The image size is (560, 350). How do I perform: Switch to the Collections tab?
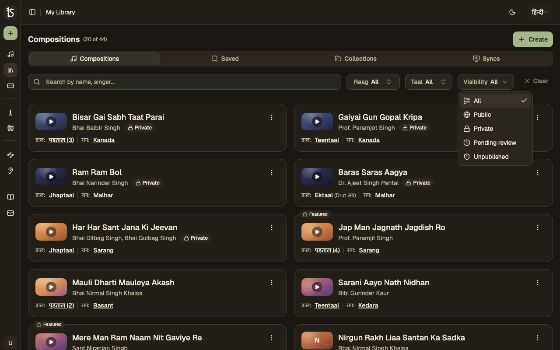356,59
